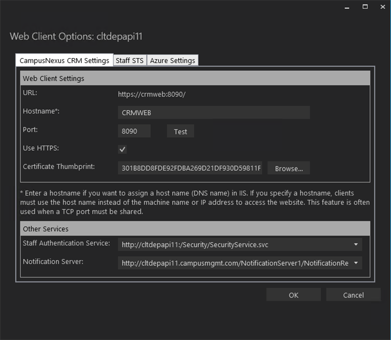The height and width of the screenshot is (340, 391).
Task: Click the Web Client Settings section header
Action: 195,78
